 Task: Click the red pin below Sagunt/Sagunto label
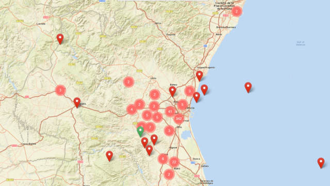click(x=200, y=76)
